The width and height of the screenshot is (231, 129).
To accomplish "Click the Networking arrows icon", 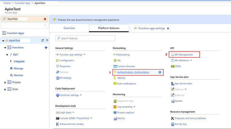I will [x=115, y=55].
